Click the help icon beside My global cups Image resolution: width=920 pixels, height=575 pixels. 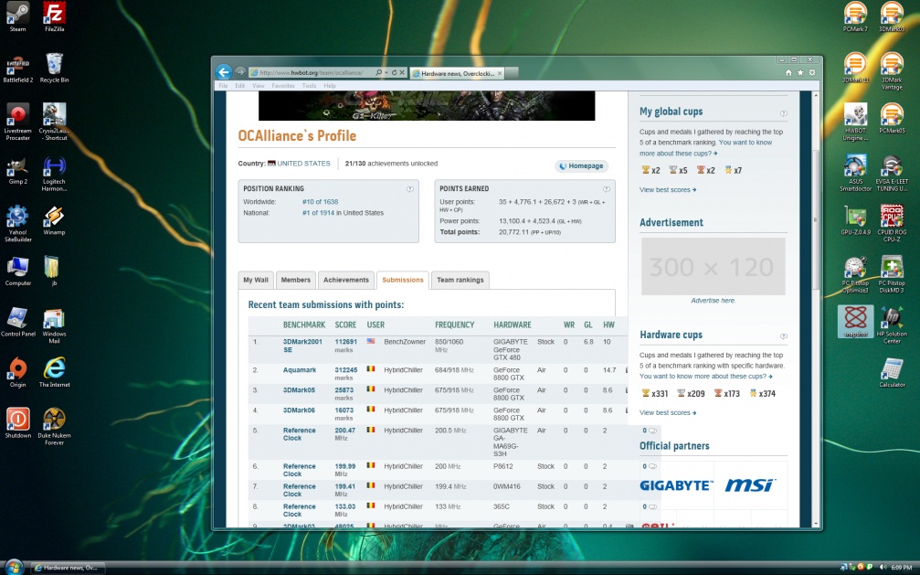click(x=783, y=113)
